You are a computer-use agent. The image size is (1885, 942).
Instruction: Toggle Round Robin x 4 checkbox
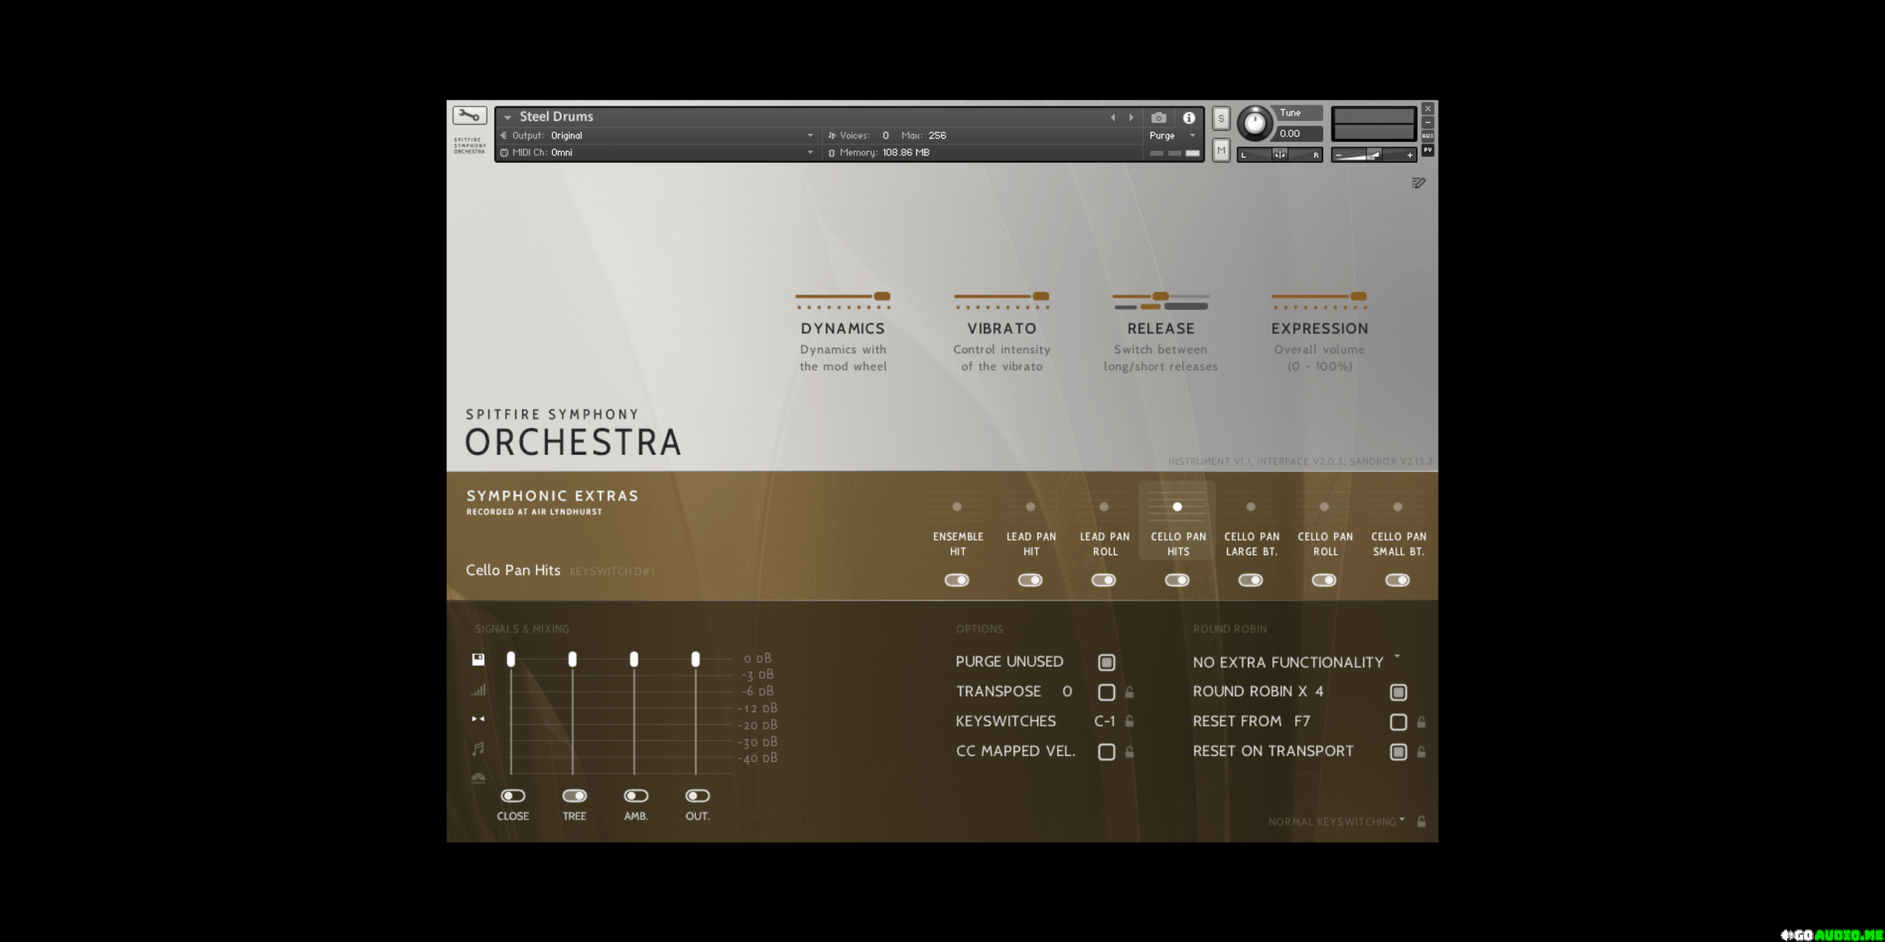[x=1398, y=693]
